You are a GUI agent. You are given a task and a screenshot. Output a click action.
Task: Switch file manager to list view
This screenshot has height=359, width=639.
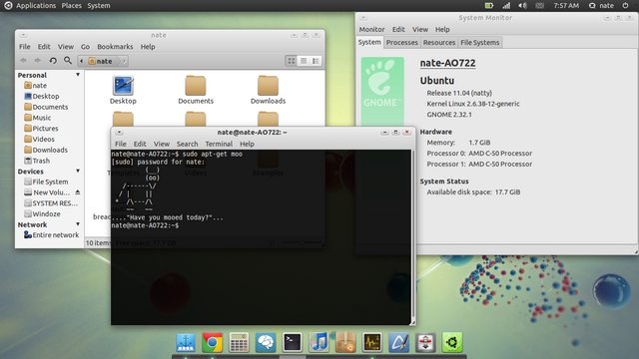pos(304,61)
